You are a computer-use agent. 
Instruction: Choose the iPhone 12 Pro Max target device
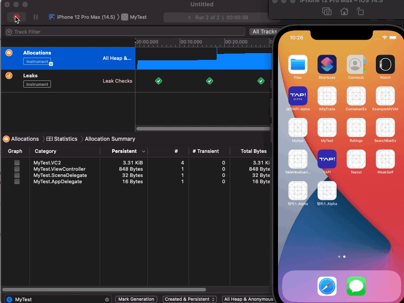pos(82,17)
